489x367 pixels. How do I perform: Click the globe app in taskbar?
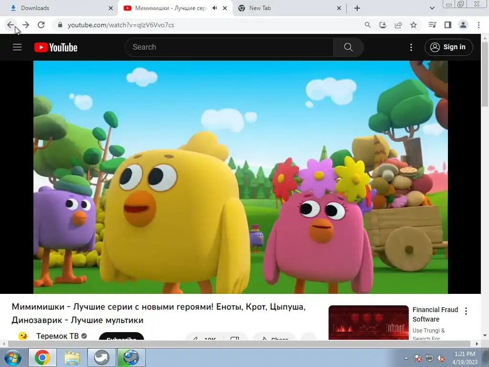coord(131,357)
